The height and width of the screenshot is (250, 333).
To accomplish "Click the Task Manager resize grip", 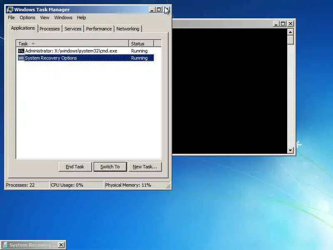I will [169, 186].
